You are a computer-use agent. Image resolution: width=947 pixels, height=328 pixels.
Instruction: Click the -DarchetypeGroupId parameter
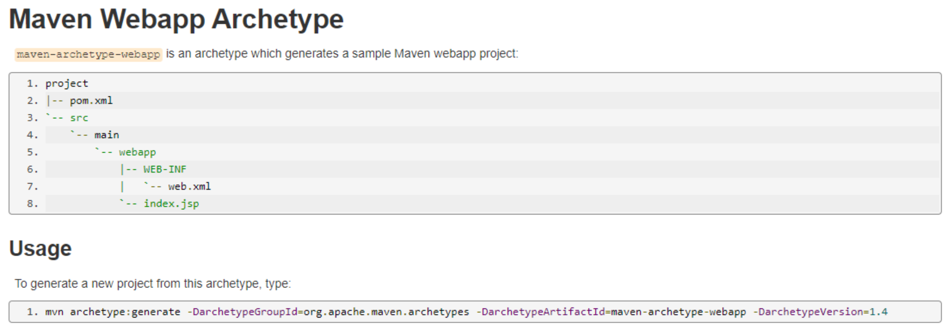coord(242,312)
